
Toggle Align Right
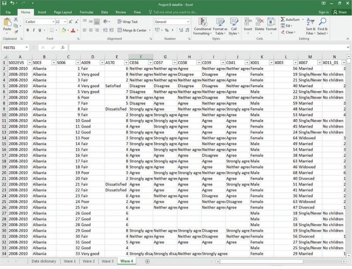(97, 30)
